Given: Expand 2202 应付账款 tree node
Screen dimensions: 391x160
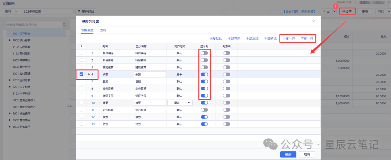Looking at the screenshot, I should pos(10,81).
